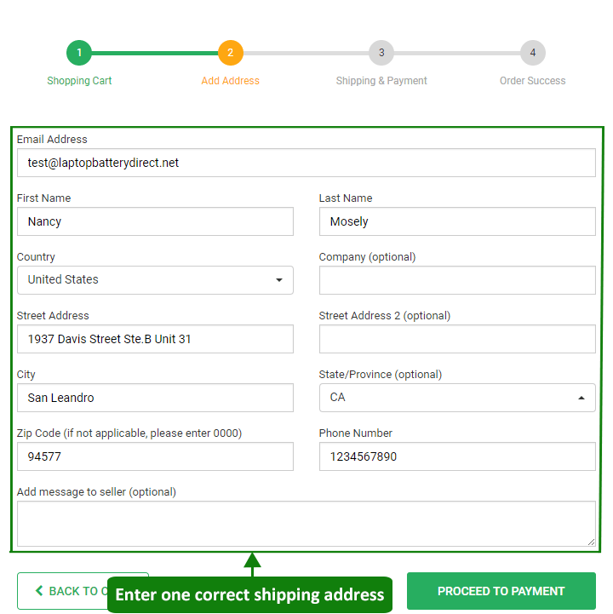Expand the State/Province dropdown arrow

pyautogui.click(x=581, y=398)
